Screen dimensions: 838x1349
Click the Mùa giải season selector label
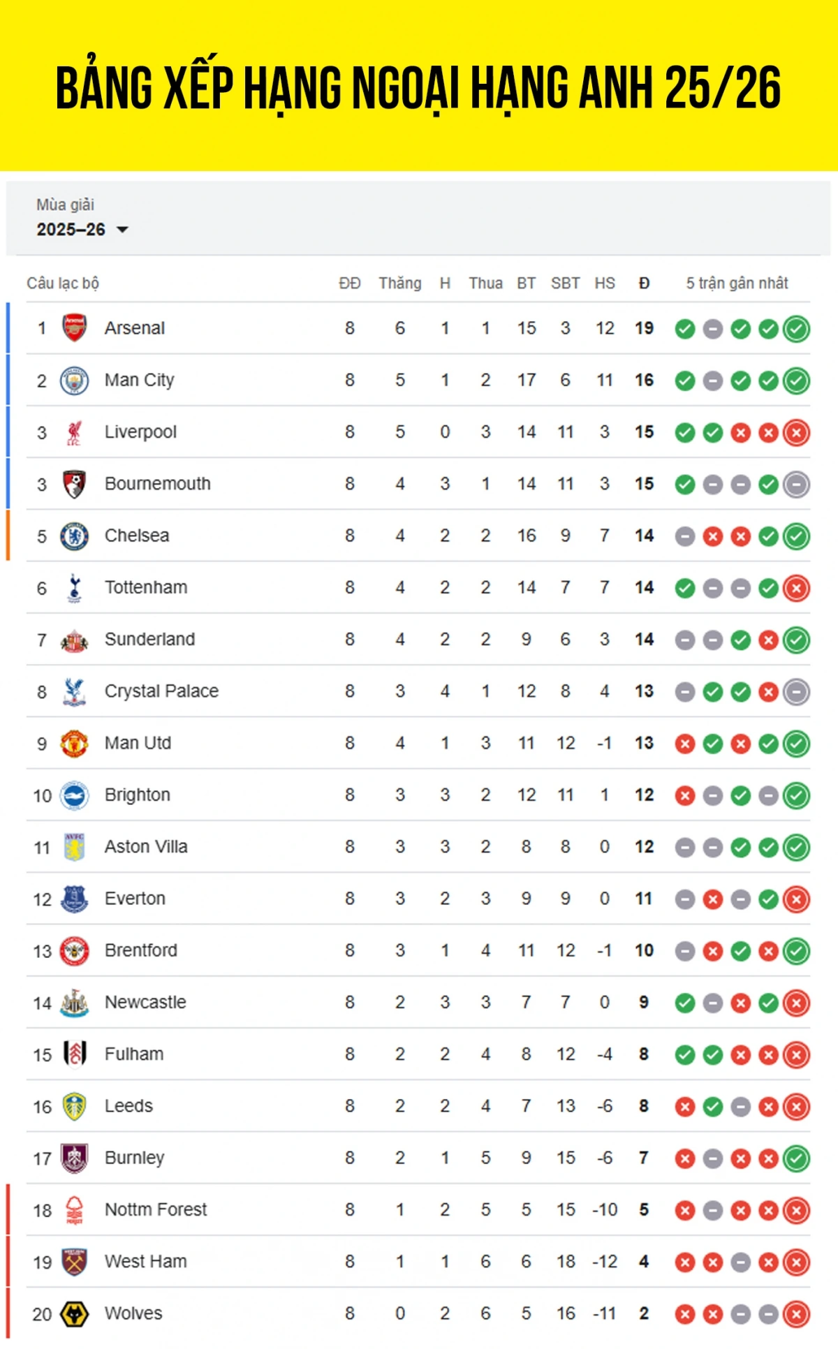point(65,205)
